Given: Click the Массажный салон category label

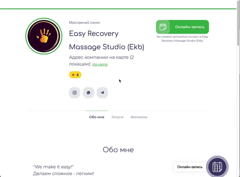Looking at the screenshot, I should [x=85, y=23].
